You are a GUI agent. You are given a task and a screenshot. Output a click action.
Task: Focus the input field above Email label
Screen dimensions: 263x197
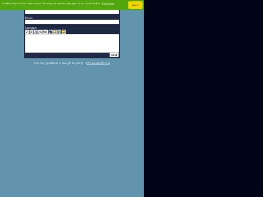[72, 12]
